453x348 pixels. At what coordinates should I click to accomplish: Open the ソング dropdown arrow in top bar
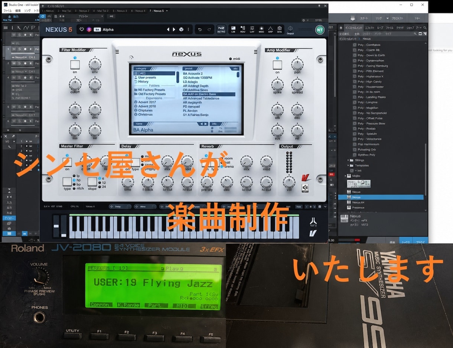click(x=387, y=18)
